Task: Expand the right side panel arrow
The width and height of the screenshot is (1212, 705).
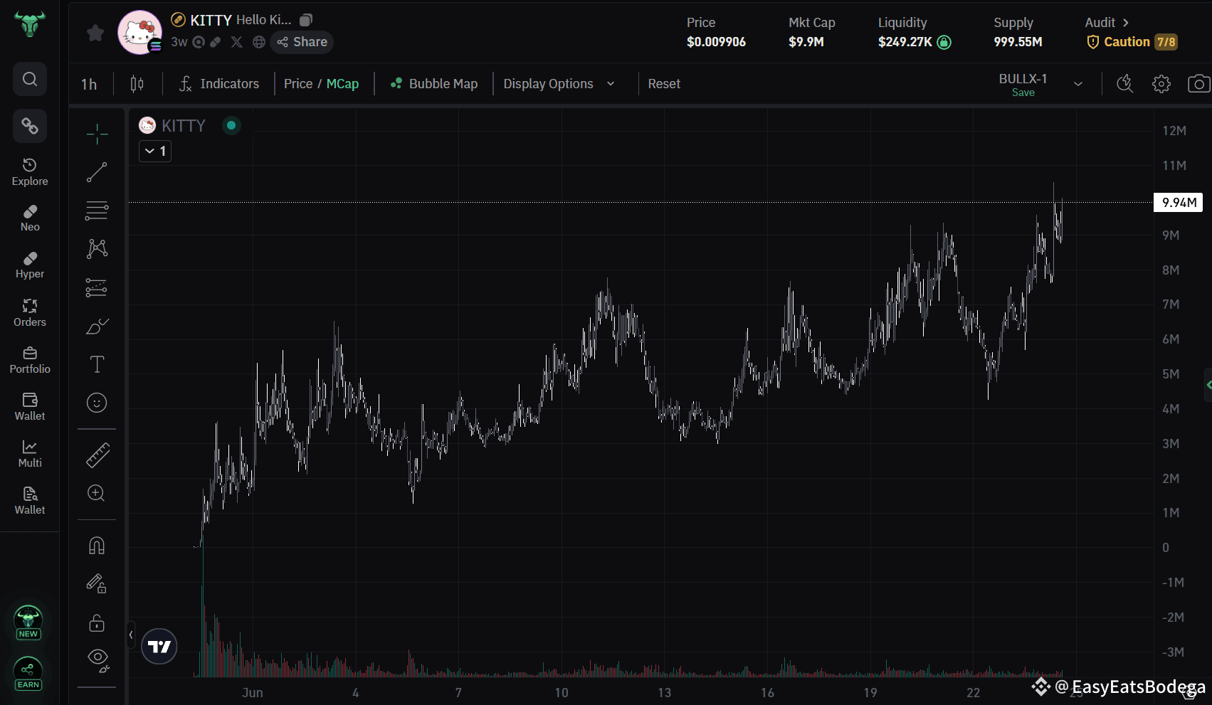Action: pos(1208,385)
